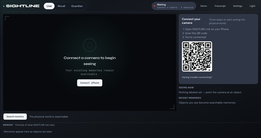Click the Connect iPhone button
The image size is (261, 138).
90,83
